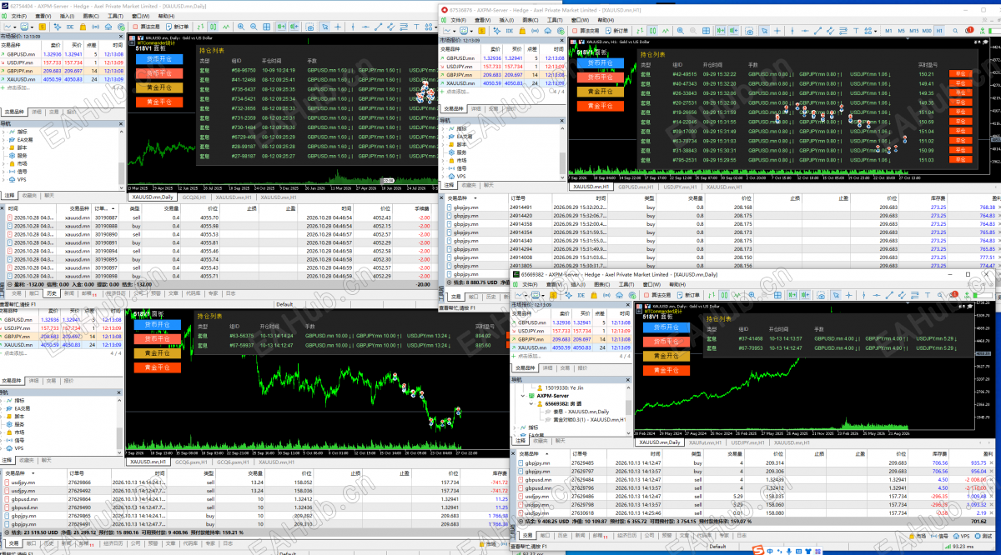Image resolution: width=1001 pixels, height=555 pixels.
Task: Toggle 算法交易 in the 67536876 window toolbar
Action: coord(586,30)
